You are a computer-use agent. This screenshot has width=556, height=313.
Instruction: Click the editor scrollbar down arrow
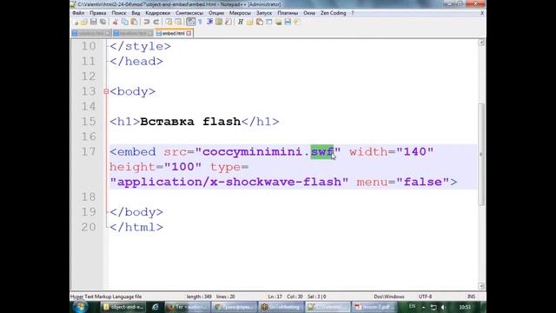click(x=481, y=286)
